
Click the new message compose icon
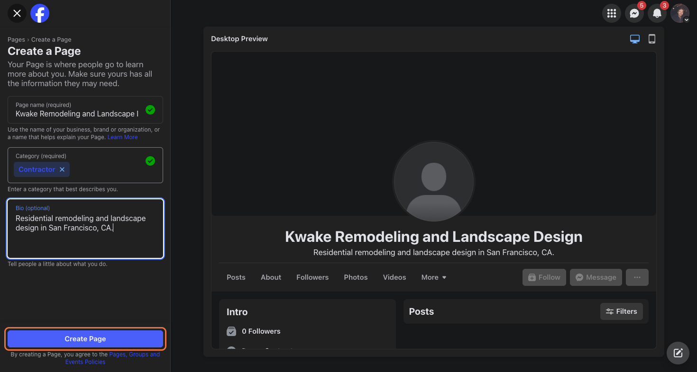tap(678, 353)
